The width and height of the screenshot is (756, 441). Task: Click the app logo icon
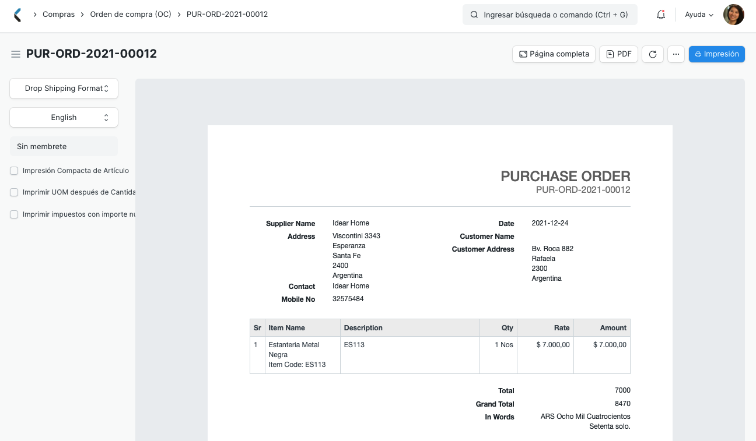pos(17,15)
